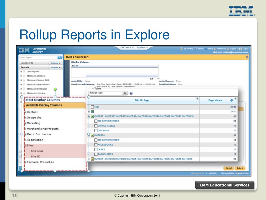Screen dimensions: 266x200
Task: Check the COFFEE TABLES checkbox
Action: coord(96,126)
